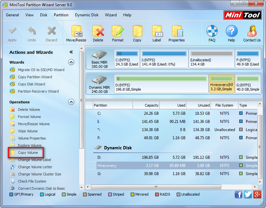Select the Move/Resize toolbar icon

tap(76, 31)
